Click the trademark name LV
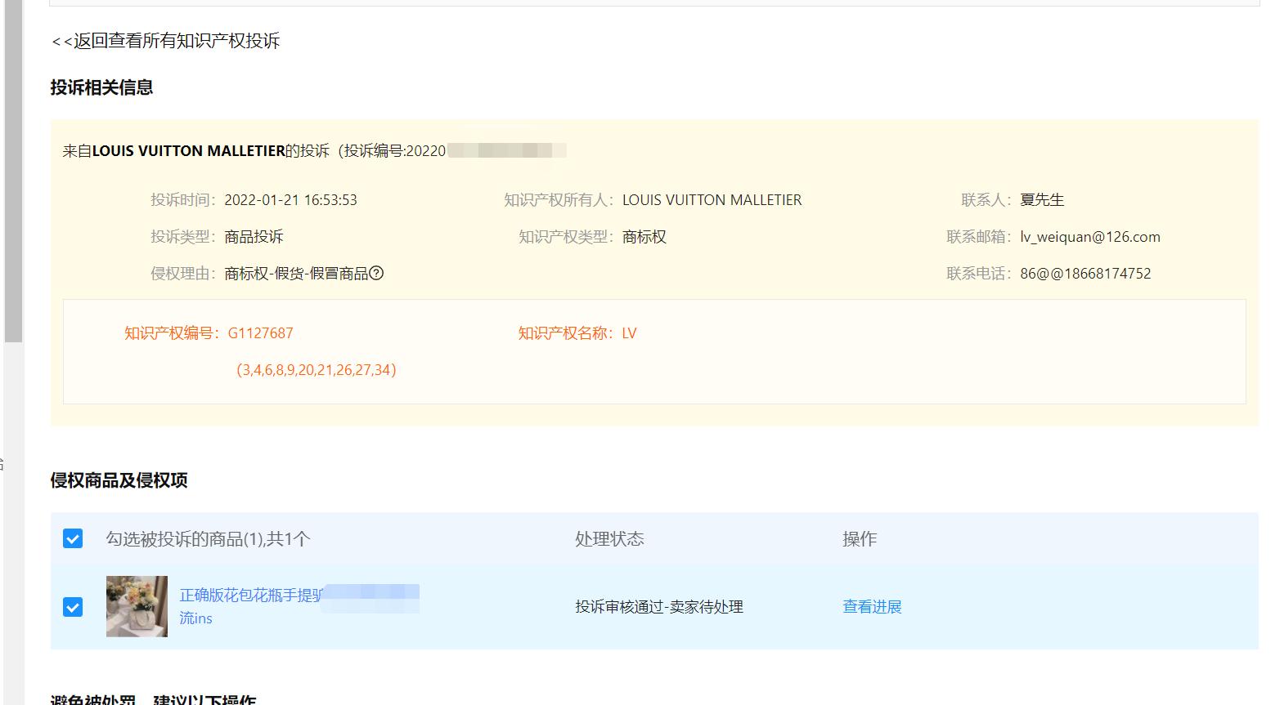This screenshot has height=705, width=1271. [x=629, y=332]
